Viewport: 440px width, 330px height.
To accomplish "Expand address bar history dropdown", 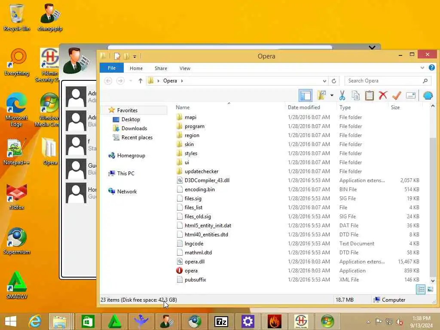I will [324, 81].
